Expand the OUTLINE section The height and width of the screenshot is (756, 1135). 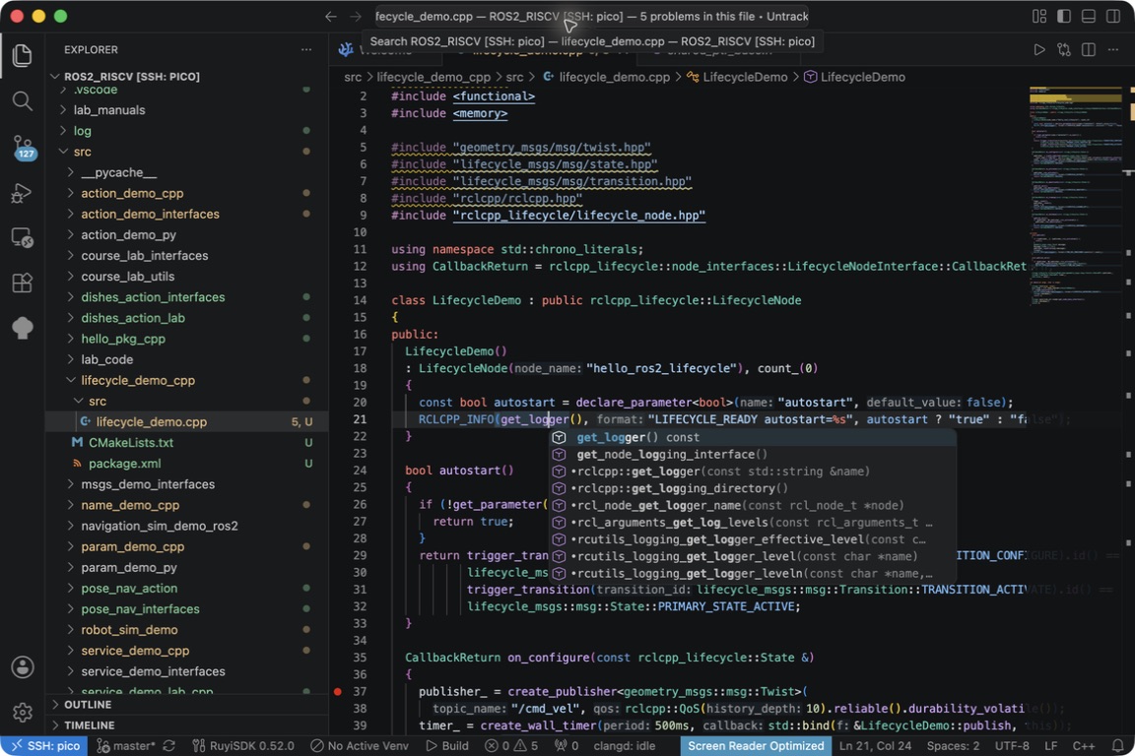click(185, 705)
